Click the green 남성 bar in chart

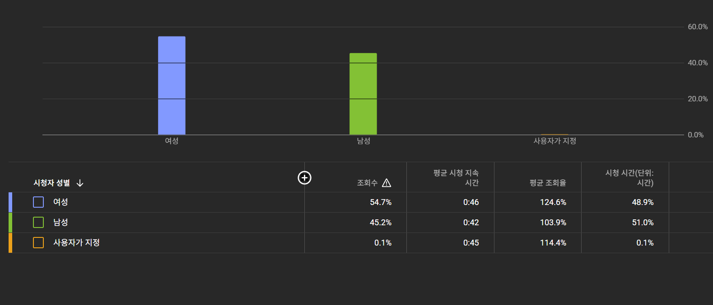(363, 94)
